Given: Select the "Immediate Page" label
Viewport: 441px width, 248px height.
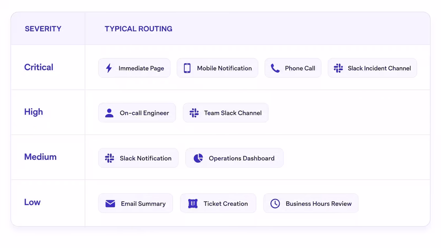Looking at the screenshot, I should (x=141, y=68).
